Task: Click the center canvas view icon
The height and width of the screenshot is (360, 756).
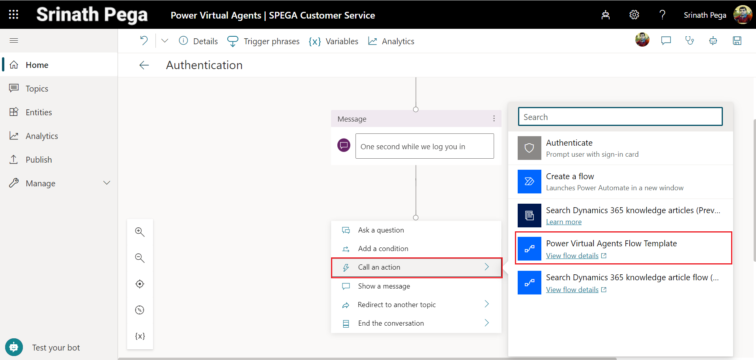Action: point(140,284)
